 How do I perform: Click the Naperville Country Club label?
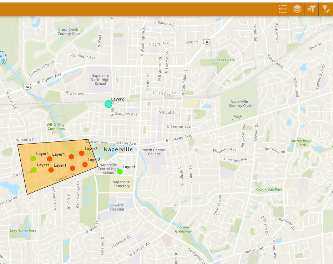[x=239, y=103]
